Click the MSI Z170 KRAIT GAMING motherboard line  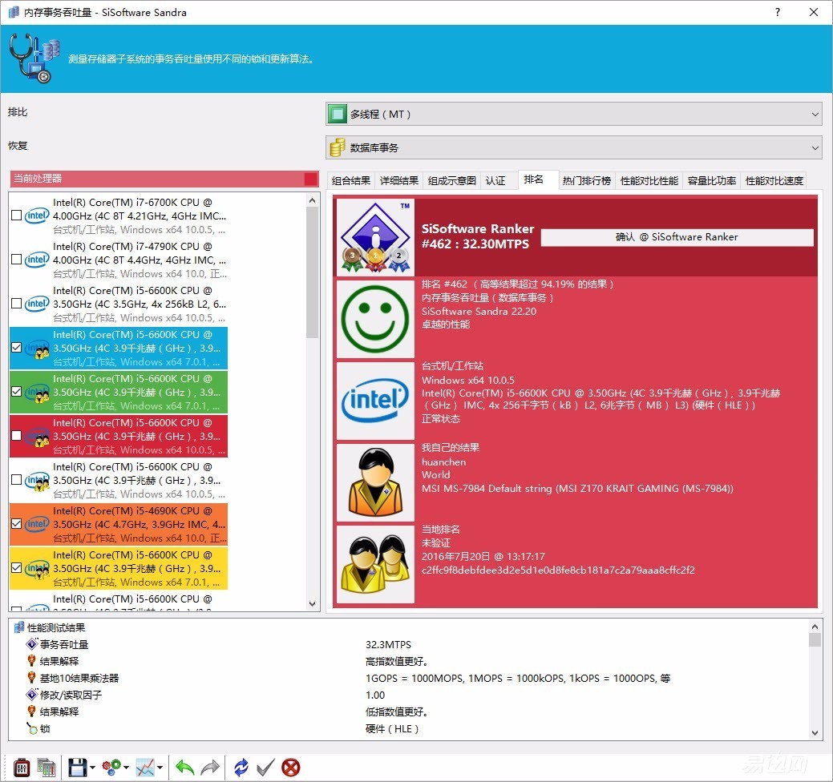(577, 489)
